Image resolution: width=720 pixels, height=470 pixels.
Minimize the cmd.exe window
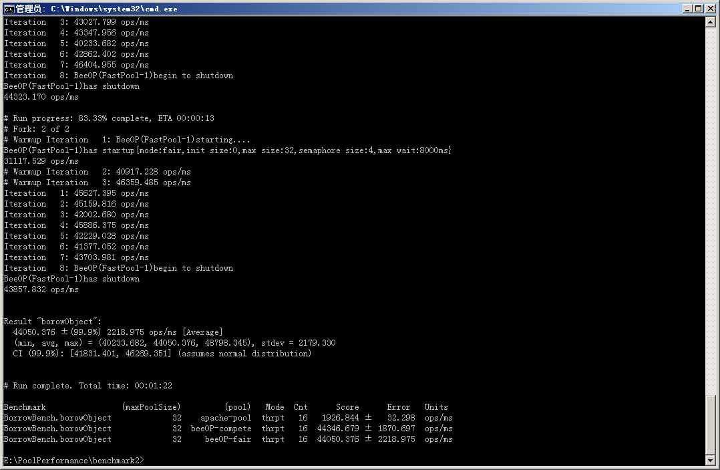pos(687,9)
